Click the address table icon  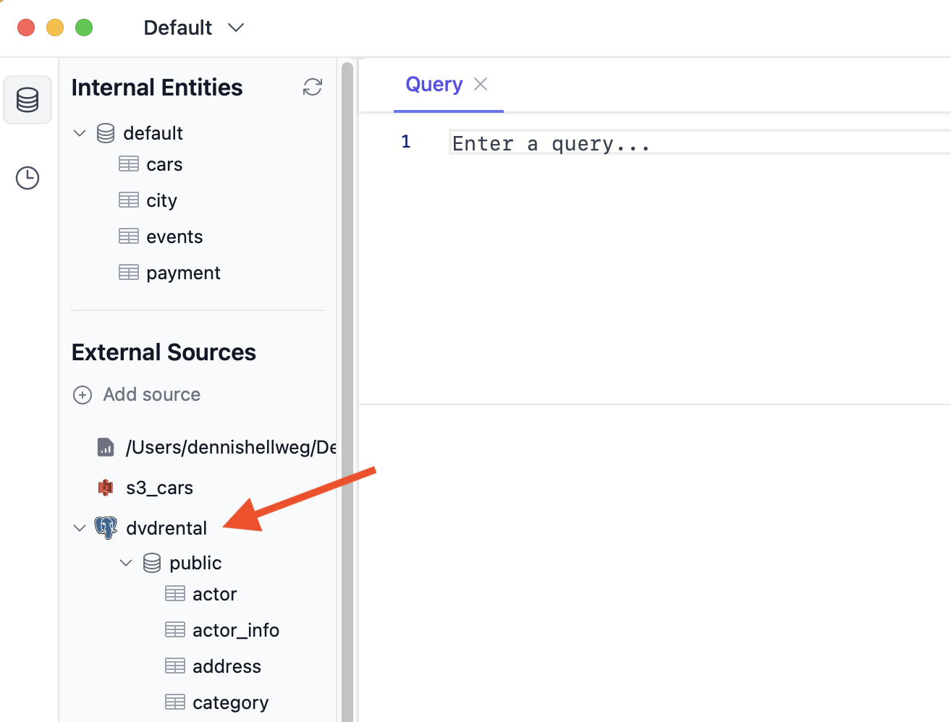175,666
